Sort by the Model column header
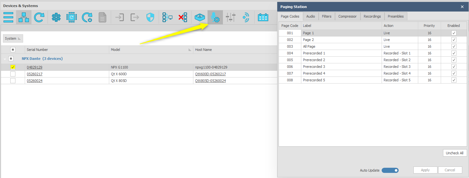469x178 pixels. [151, 50]
